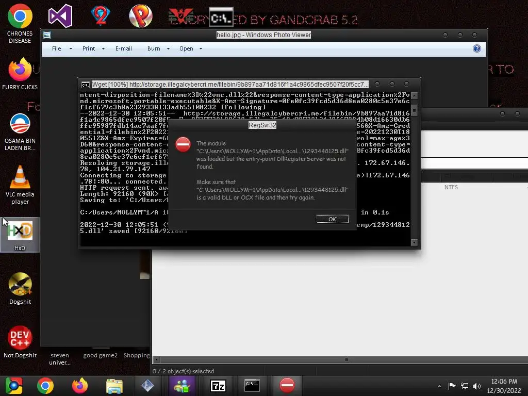Click the console vertical scrollbar thumb

pos(414,110)
